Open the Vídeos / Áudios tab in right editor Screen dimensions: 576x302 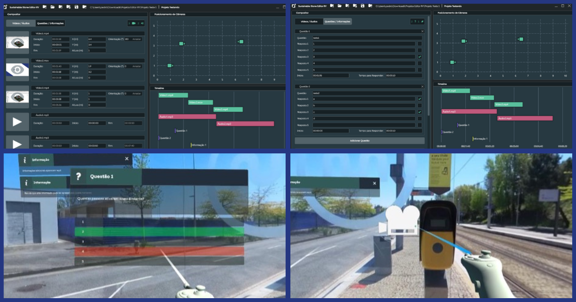pyautogui.click(x=309, y=22)
